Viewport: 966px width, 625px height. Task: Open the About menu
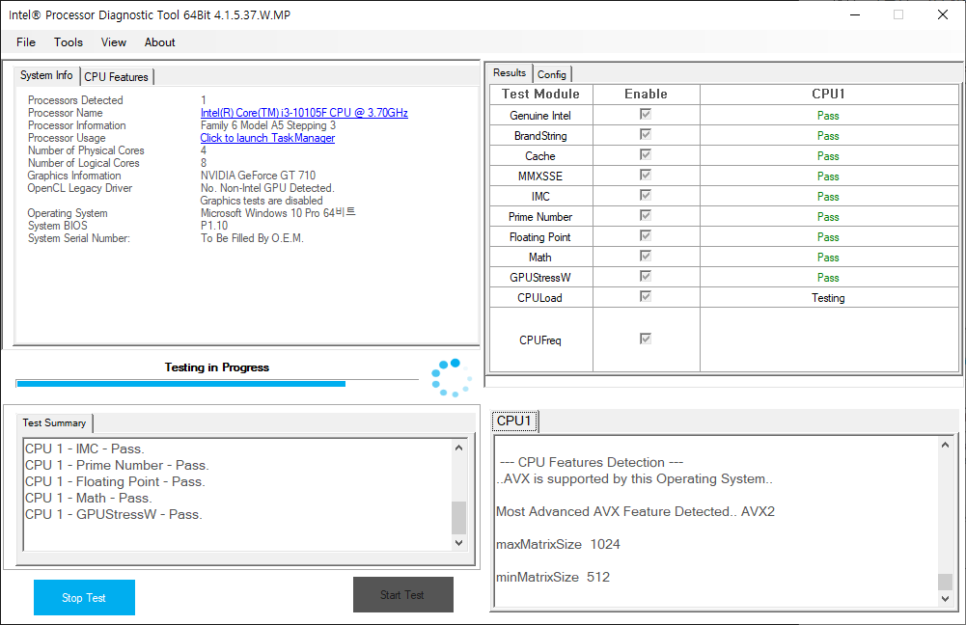click(x=159, y=42)
